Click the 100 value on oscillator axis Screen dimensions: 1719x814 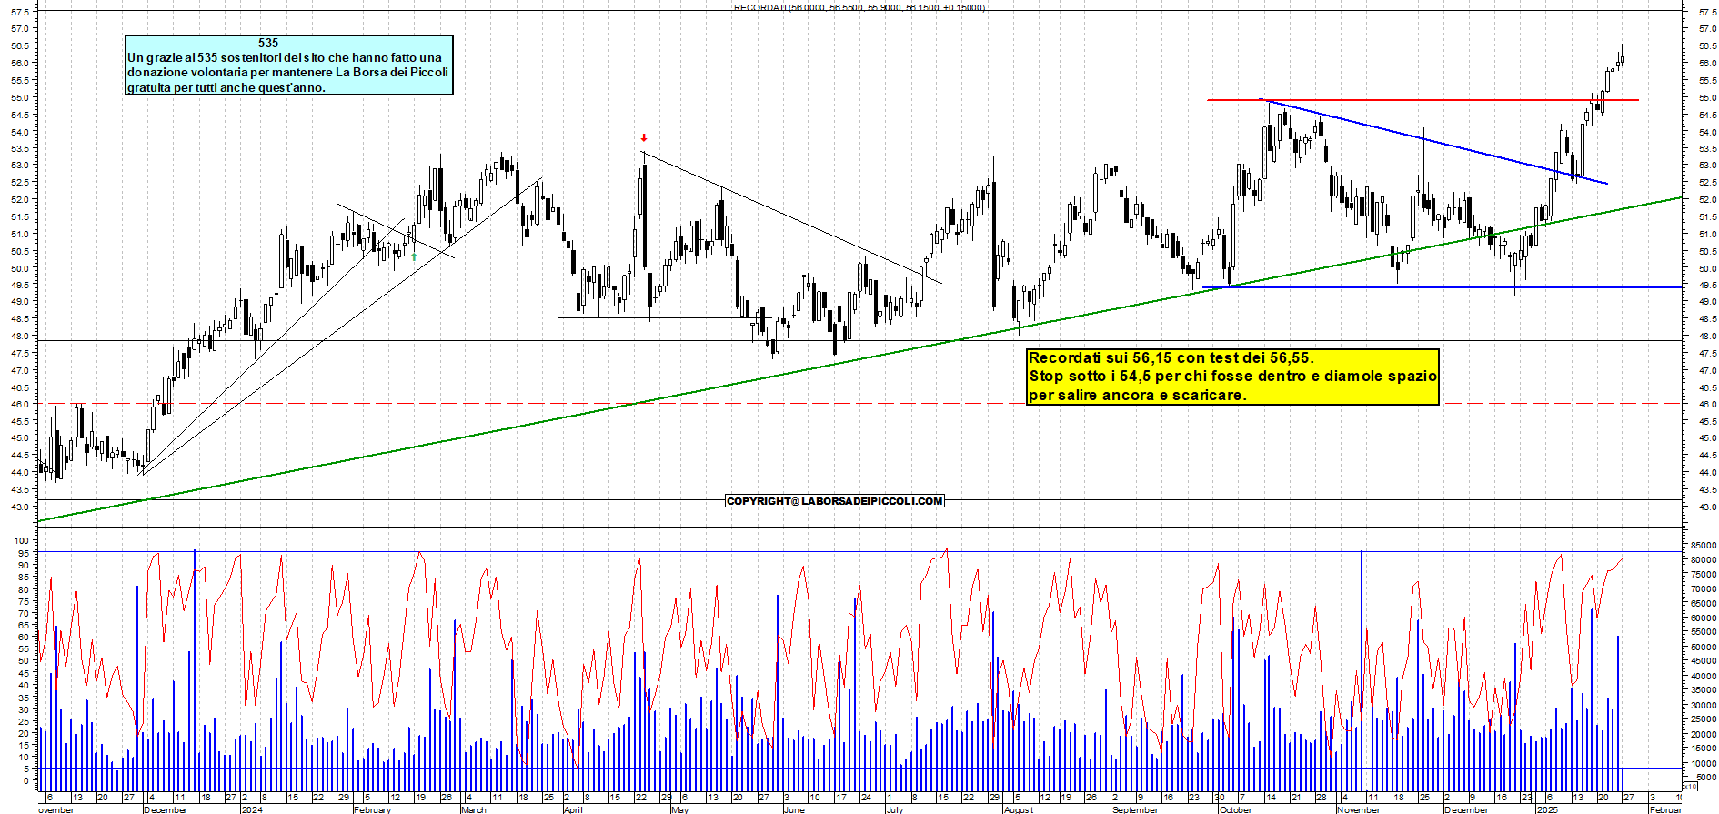pyautogui.click(x=22, y=540)
